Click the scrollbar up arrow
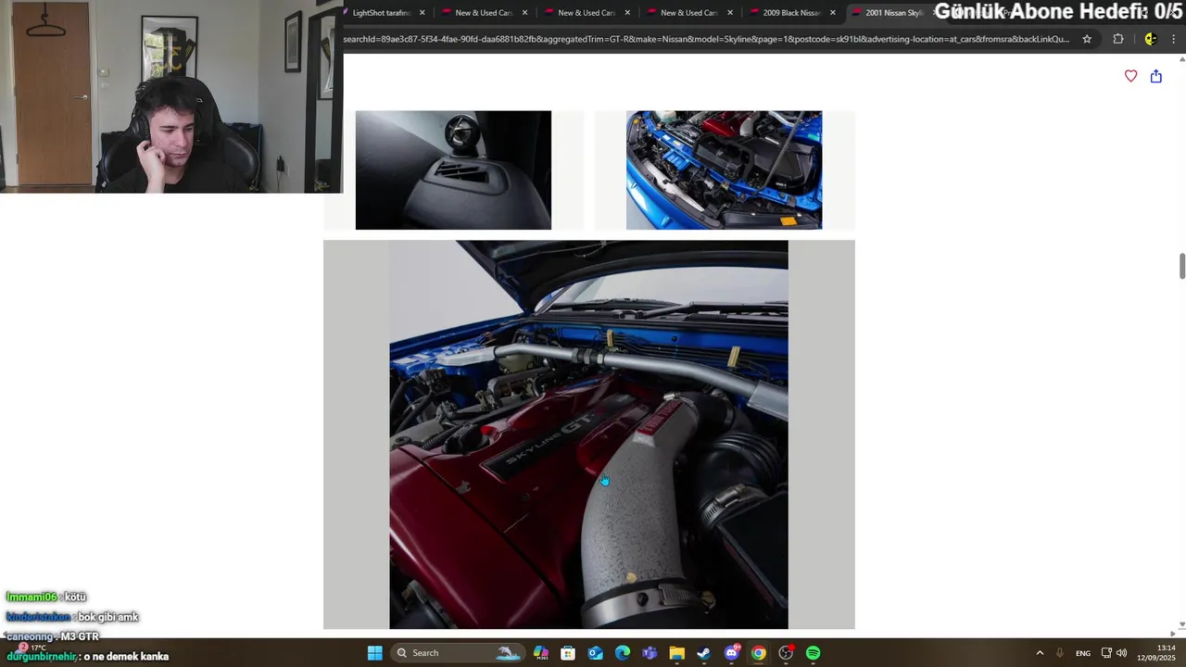Image resolution: width=1186 pixels, height=667 pixels. point(1181,58)
